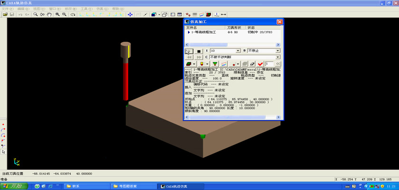Switch to 考图题答案 taskbar folder
The image size is (399, 190).
coord(133,186)
